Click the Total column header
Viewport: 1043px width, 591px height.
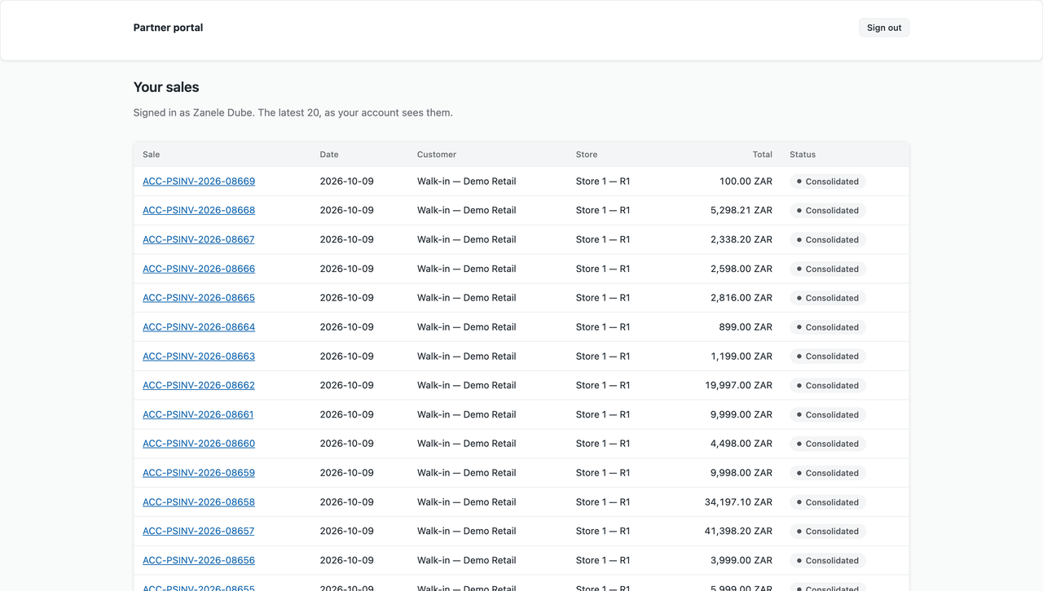click(763, 155)
